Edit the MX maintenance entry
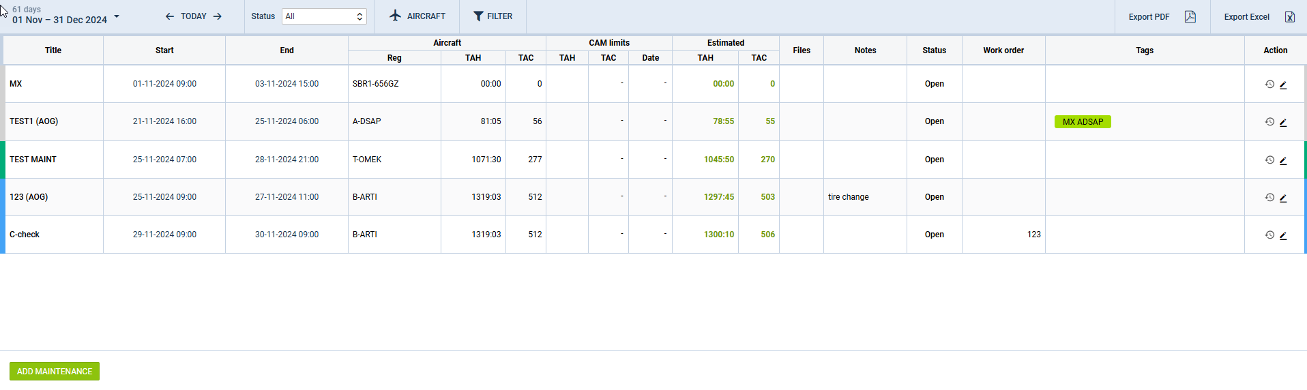The image size is (1307, 390). coord(1283,85)
